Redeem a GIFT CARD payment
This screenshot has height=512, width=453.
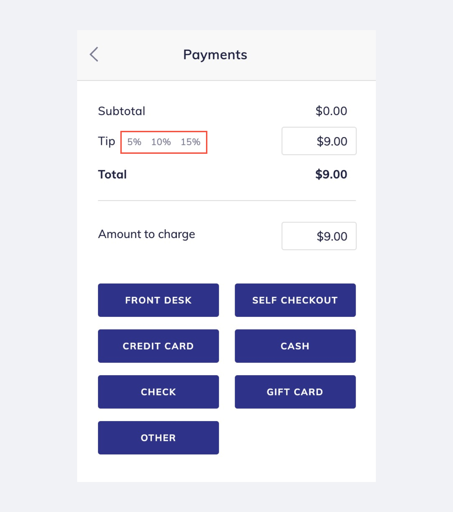click(295, 392)
